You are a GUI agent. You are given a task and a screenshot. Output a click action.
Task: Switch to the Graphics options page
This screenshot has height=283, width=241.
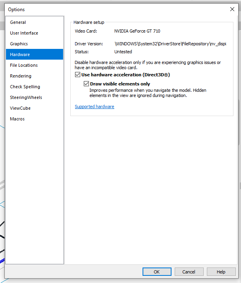pos(35,44)
